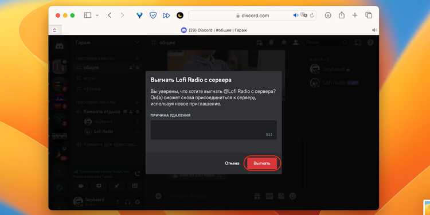Go forward with Safari's forward arrow

click(122, 15)
